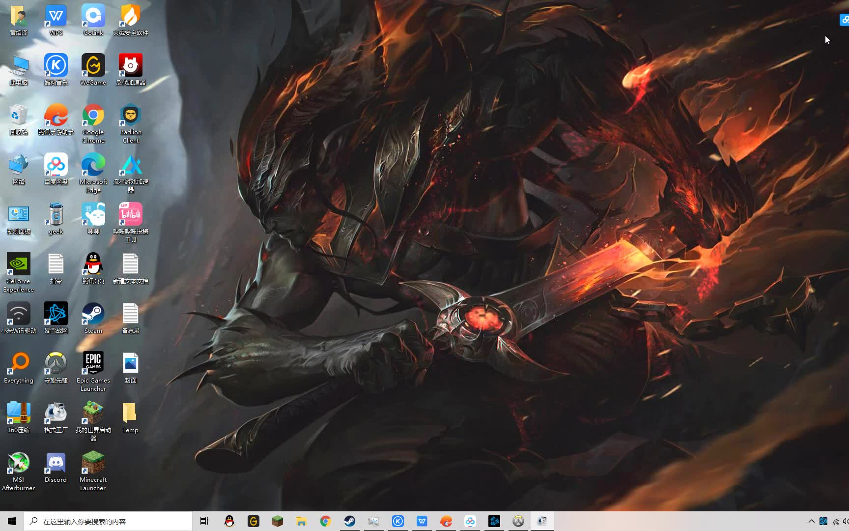Select the 指令 text file

(x=56, y=268)
